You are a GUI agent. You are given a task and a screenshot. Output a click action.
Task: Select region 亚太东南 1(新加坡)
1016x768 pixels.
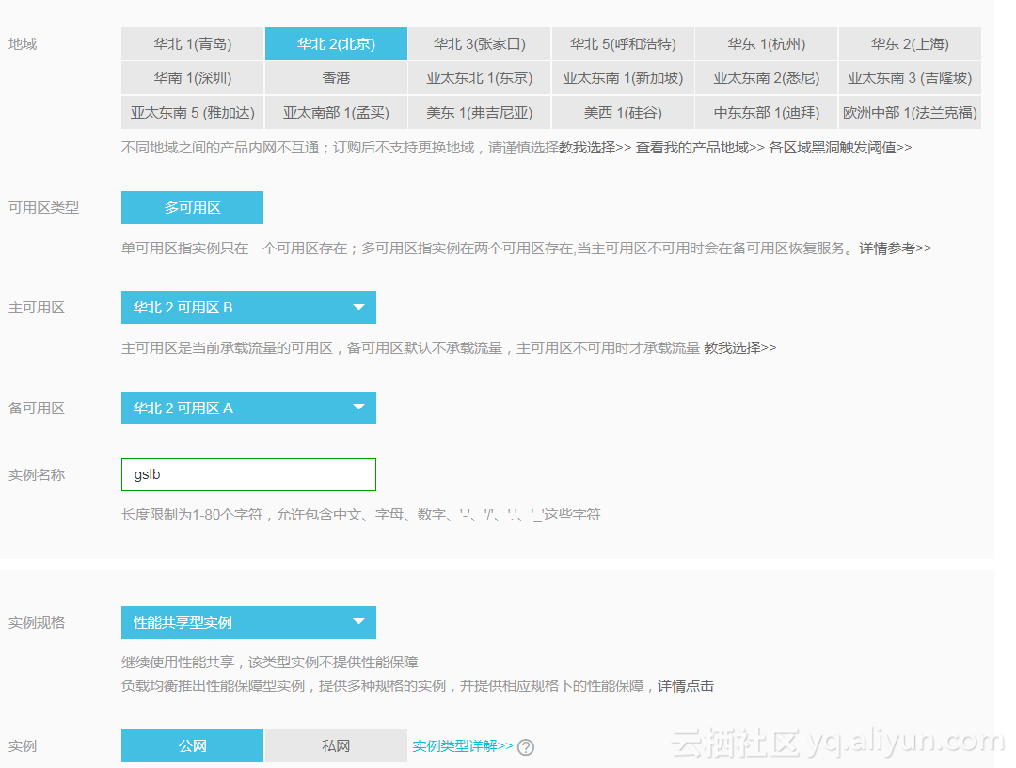point(623,78)
